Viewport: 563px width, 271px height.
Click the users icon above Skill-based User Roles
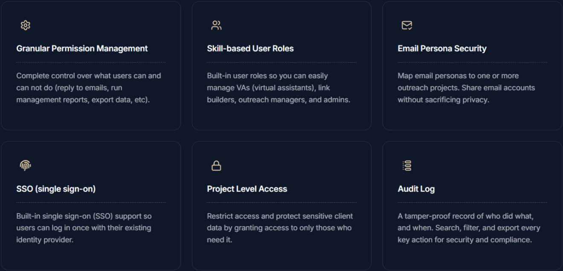click(x=216, y=26)
